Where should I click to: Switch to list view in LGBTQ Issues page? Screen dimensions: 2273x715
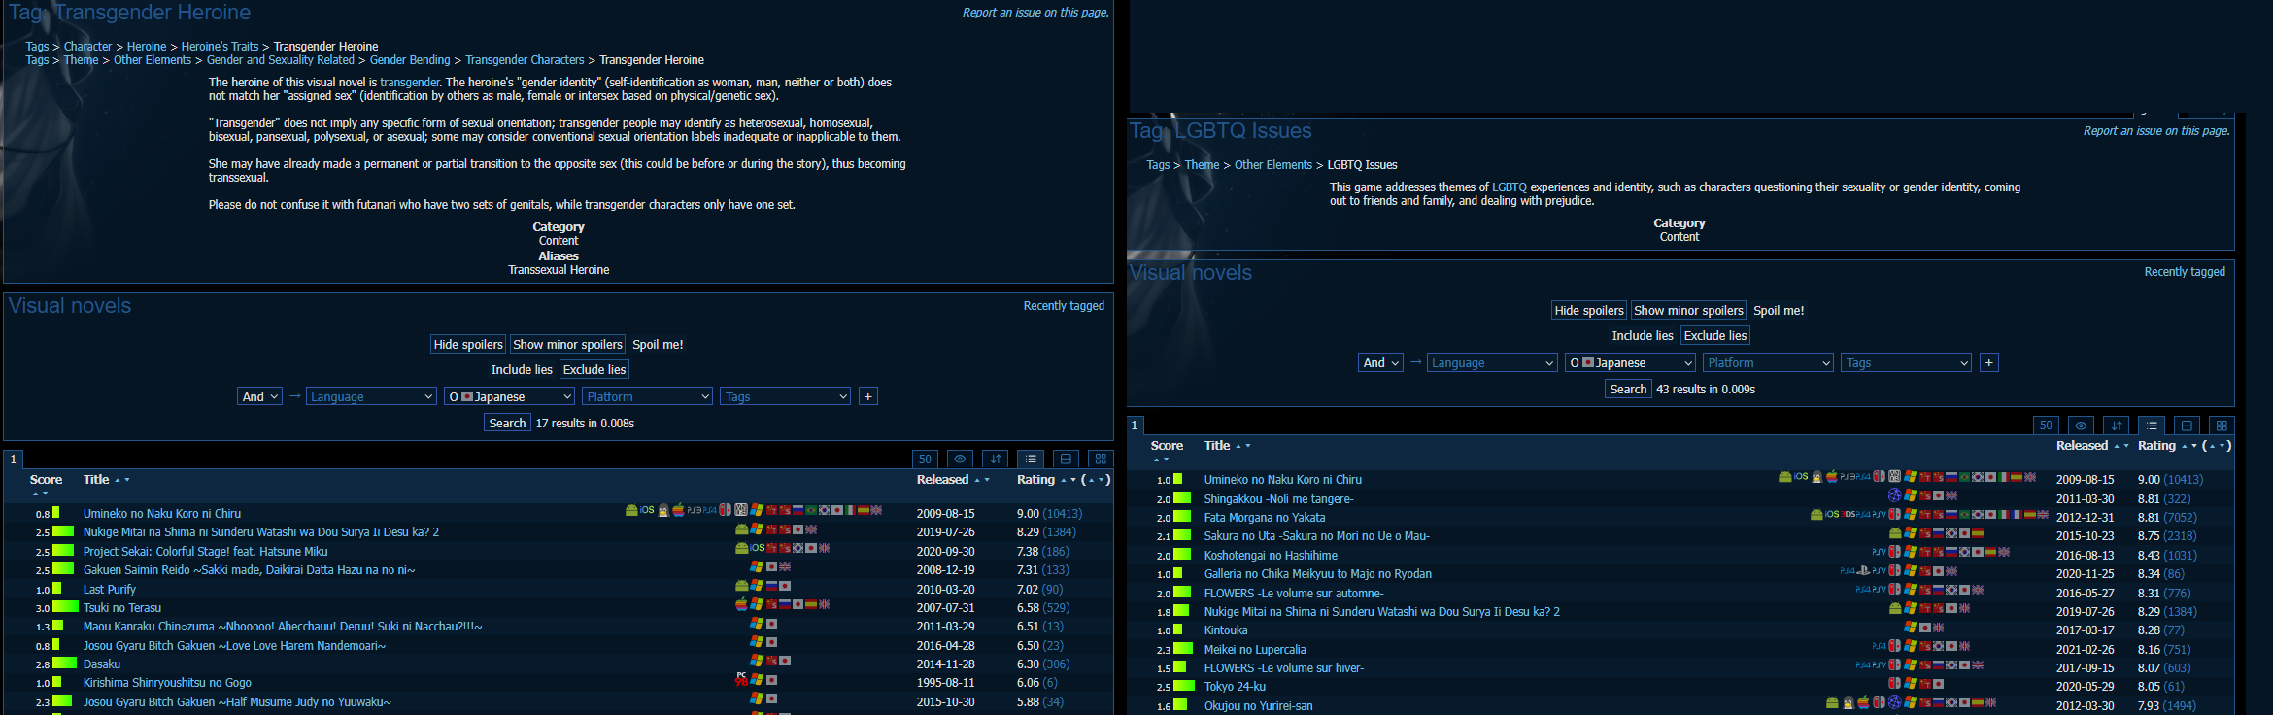(x=2152, y=426)
